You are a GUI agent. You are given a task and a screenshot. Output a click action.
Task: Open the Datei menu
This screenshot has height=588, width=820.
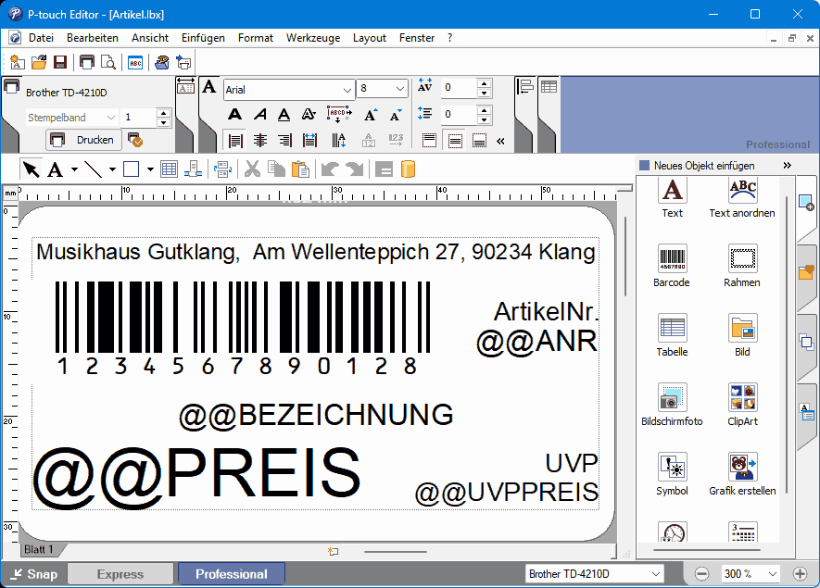pos(41,38)
